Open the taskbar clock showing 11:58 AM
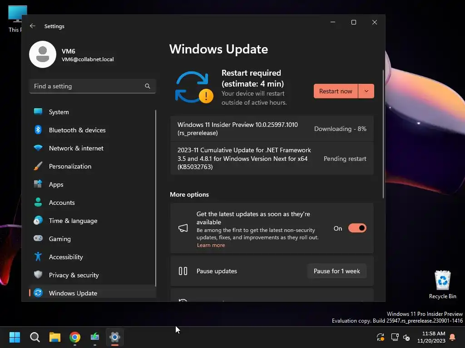This screenshot has width=465, height=348. pyautogui.click(x=431, y=337)
